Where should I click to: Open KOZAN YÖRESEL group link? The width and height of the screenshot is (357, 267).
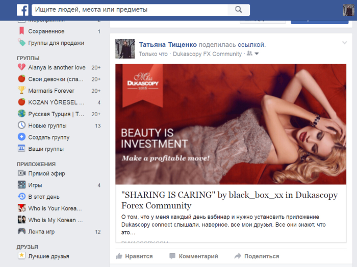coord(56,102)
